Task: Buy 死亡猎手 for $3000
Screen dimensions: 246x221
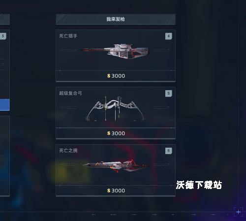Action: [116, 76]
